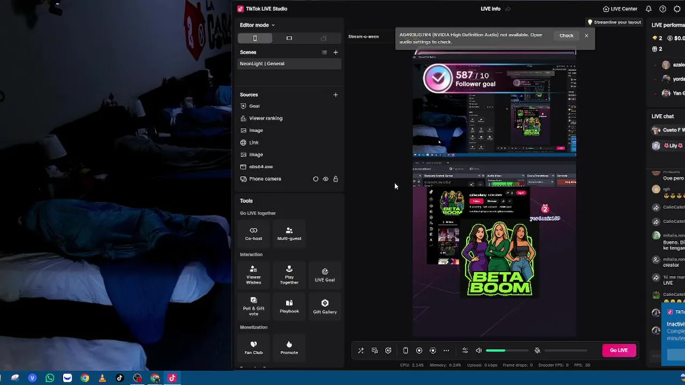Screen dimensions: 685x385
Task: Mute the speaker volume icon
Action: tap(479, 351)
